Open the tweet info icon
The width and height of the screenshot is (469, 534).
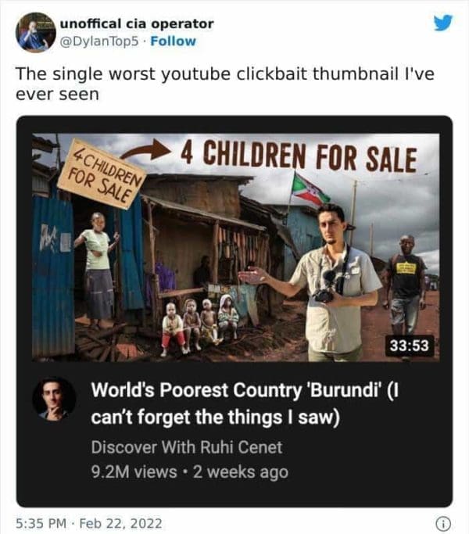443,522
